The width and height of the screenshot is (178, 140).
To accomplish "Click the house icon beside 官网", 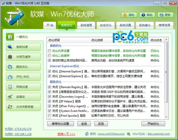I will (x=87, y=134).
